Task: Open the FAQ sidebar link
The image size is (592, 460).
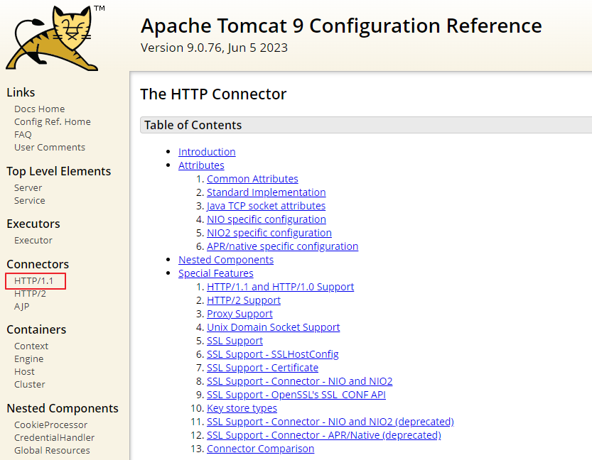Action: click(23, 135)
